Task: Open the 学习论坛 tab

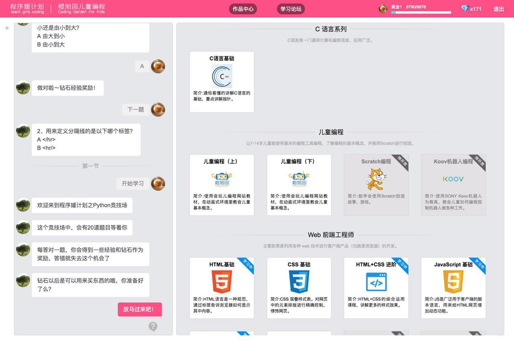Action: (291, 9)
